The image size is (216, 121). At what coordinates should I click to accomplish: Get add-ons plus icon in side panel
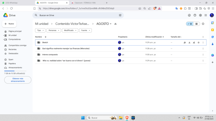pyautogui.click(x=213, y=62)
